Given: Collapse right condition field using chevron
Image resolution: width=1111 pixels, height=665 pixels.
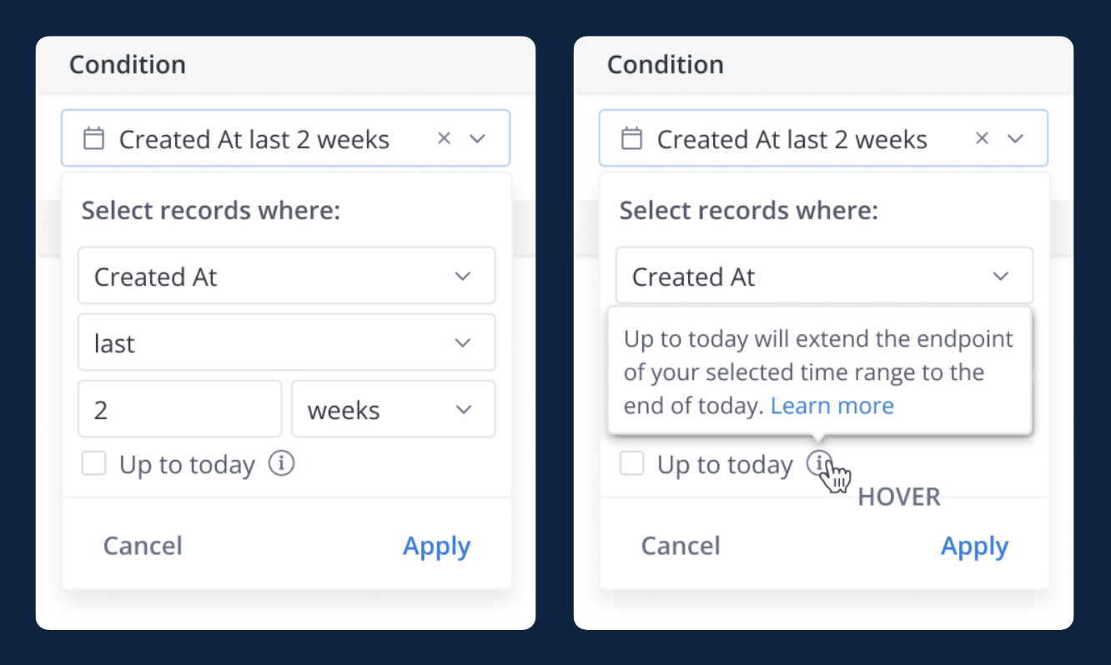Looking at the screenshot, I should [x=1015, y=139].
